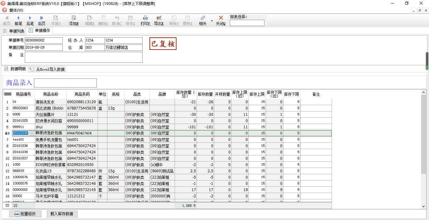This screenshot has width=429, height=220.
Task: Select product name cell 天丝面膜片
Action: tap(51, 115)
